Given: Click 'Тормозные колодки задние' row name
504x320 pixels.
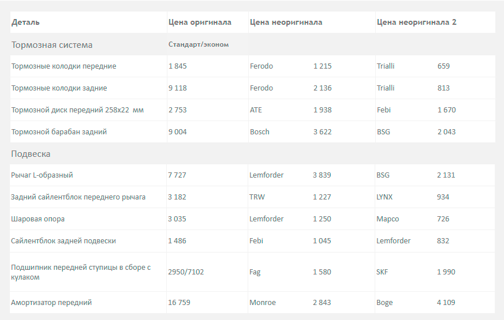Looking at the screenshot, I should (59, 88).
